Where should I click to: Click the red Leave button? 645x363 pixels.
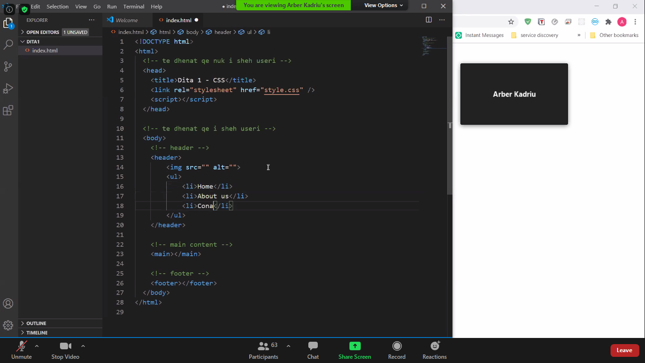point(624,350)
